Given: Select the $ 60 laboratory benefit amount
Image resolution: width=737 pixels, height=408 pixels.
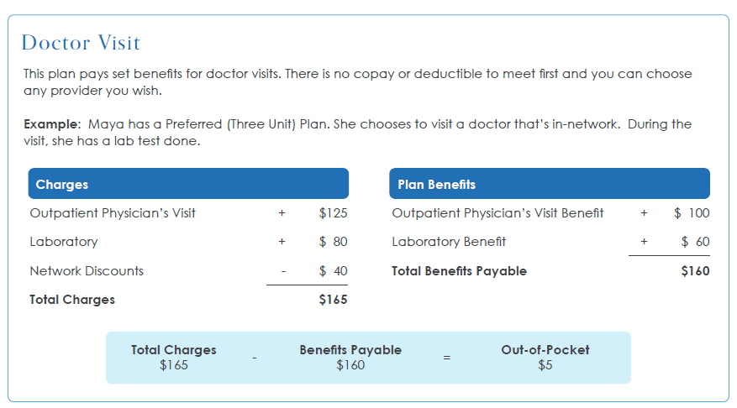Looking at the screenshot, I should [695, 242].
